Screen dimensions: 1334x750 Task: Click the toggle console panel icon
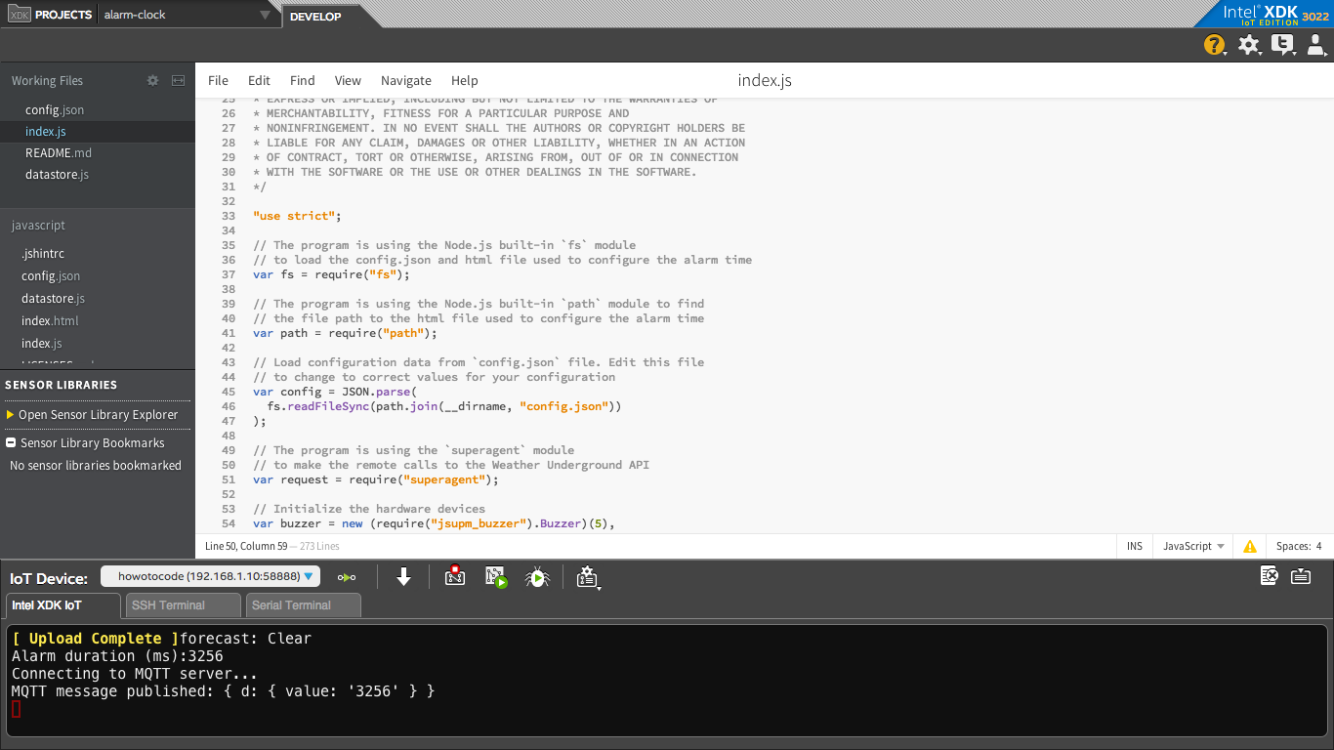tap(1301, 575)
